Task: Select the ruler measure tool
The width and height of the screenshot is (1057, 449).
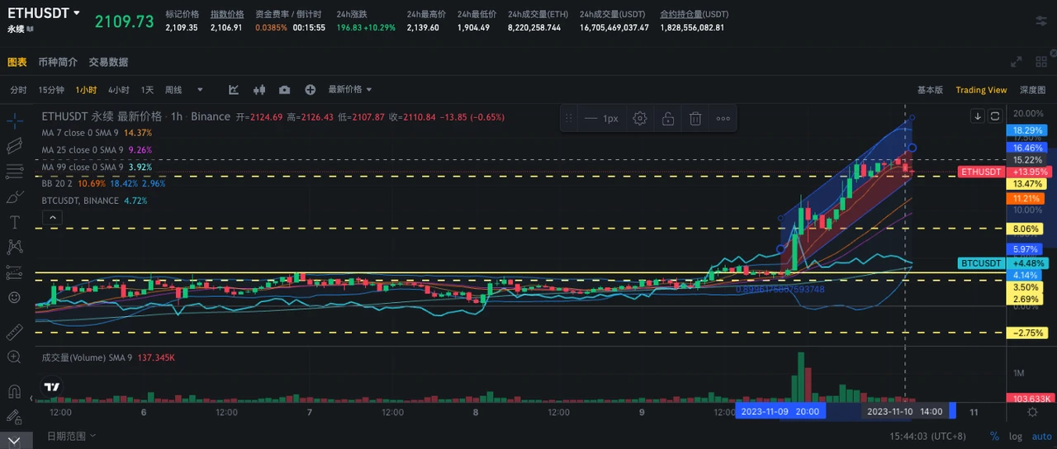Action: (14, 332)
